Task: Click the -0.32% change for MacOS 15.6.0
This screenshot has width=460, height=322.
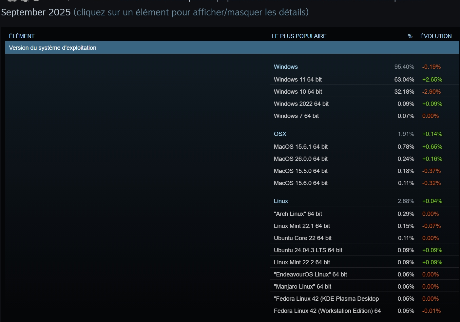Action: [431, 183]
